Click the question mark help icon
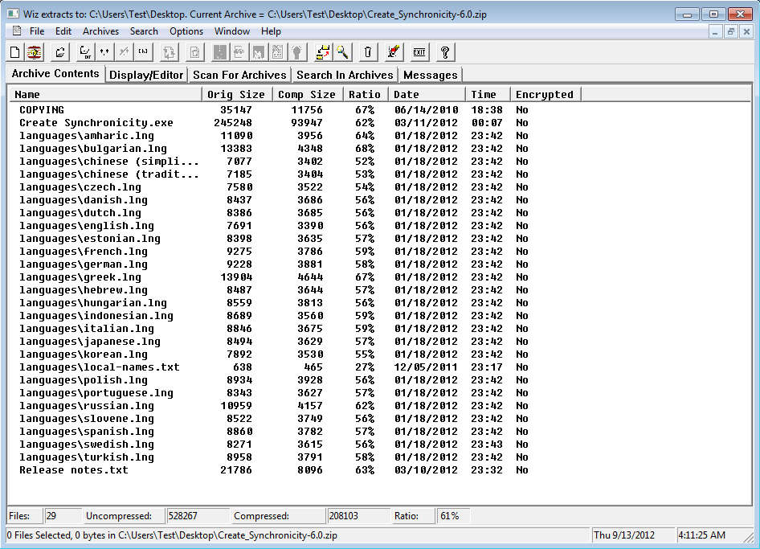The image size is (760, 549). click(x=445, y=52)
